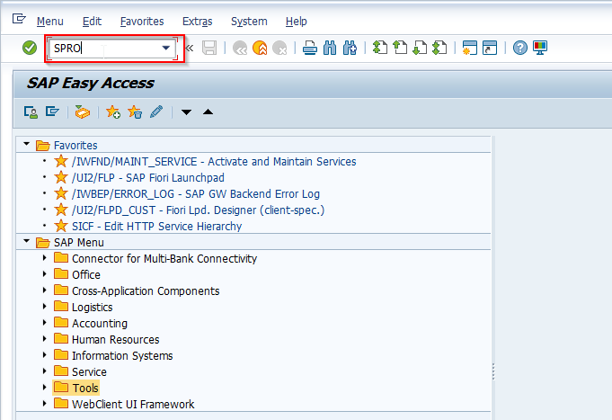This screenshot has height=420, width=612.
Task: Select the Human Resources folder label
Action: coord(116,340)
